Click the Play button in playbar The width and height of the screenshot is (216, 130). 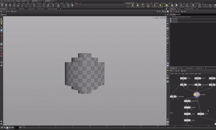[10, 128]
